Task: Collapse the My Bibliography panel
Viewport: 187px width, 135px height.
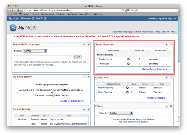Action: pos(84,77)
